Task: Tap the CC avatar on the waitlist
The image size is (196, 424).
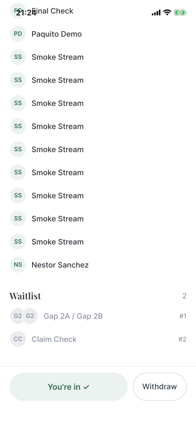Action: tap(18, 339)
